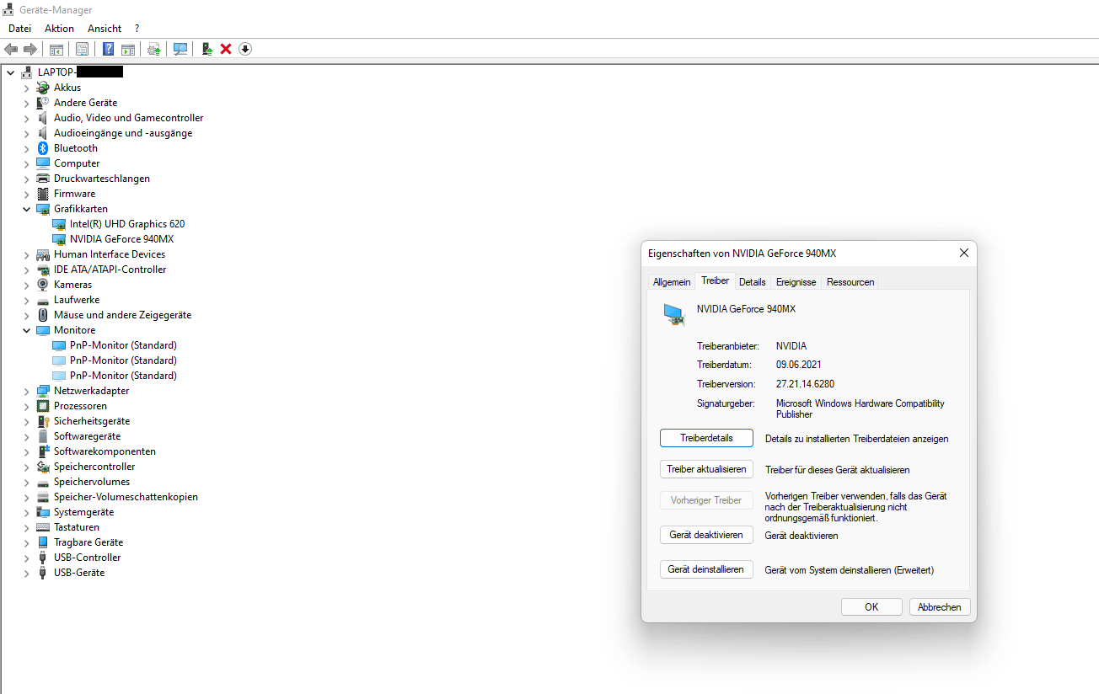The width and height of the screenshot is (1099, 694).
Task: Click the Firmware category icon
Action: (43, 194)
